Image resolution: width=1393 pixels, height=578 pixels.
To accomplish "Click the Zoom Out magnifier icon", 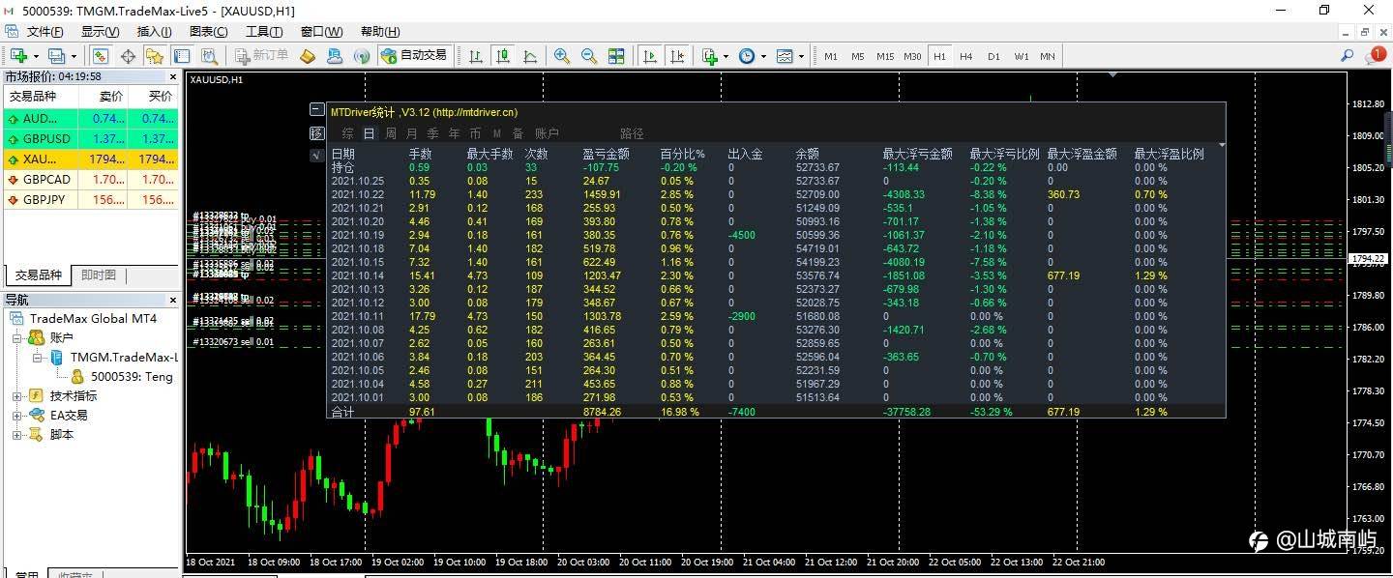I will pos(588,56).
